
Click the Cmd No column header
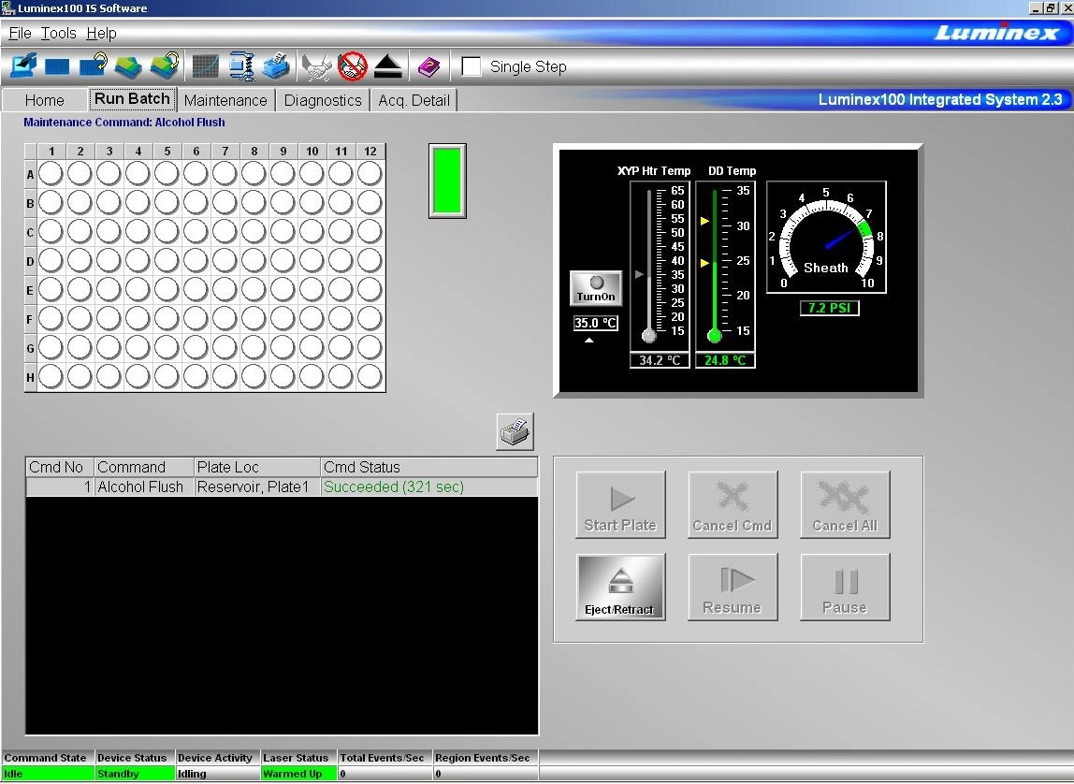tap(60, 467)
